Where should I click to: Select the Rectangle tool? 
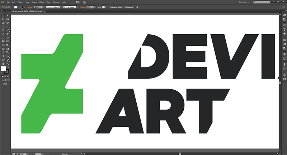[3, 30]
